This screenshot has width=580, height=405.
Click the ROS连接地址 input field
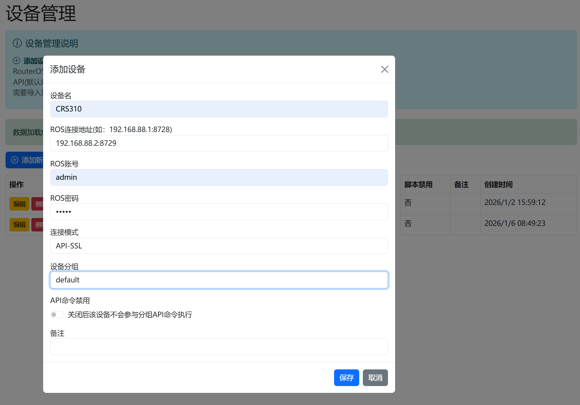(219, 143)
